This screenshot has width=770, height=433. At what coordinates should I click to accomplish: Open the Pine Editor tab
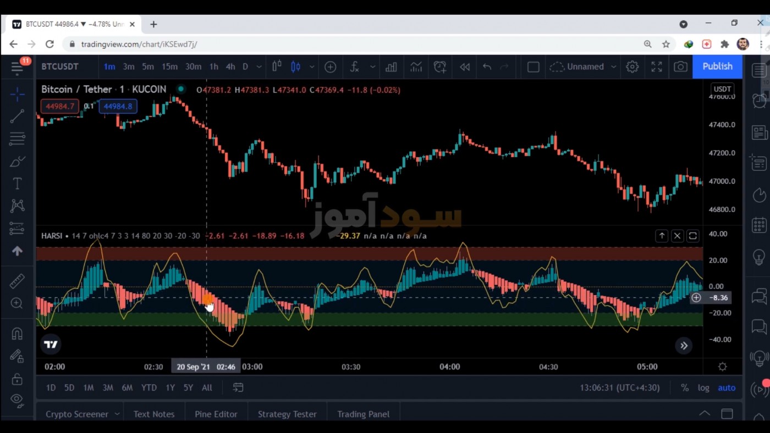(x=216, y=414)
